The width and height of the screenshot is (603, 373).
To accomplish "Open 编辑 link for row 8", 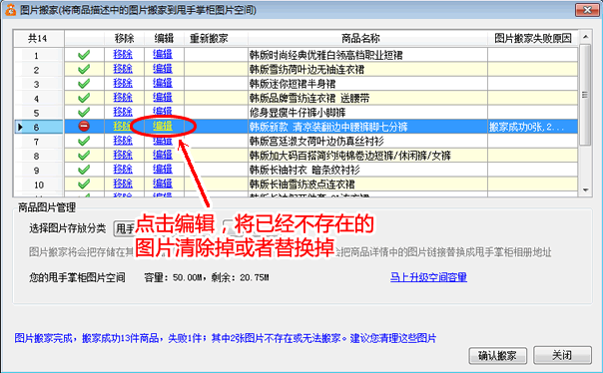I will [x=163, y=155].
